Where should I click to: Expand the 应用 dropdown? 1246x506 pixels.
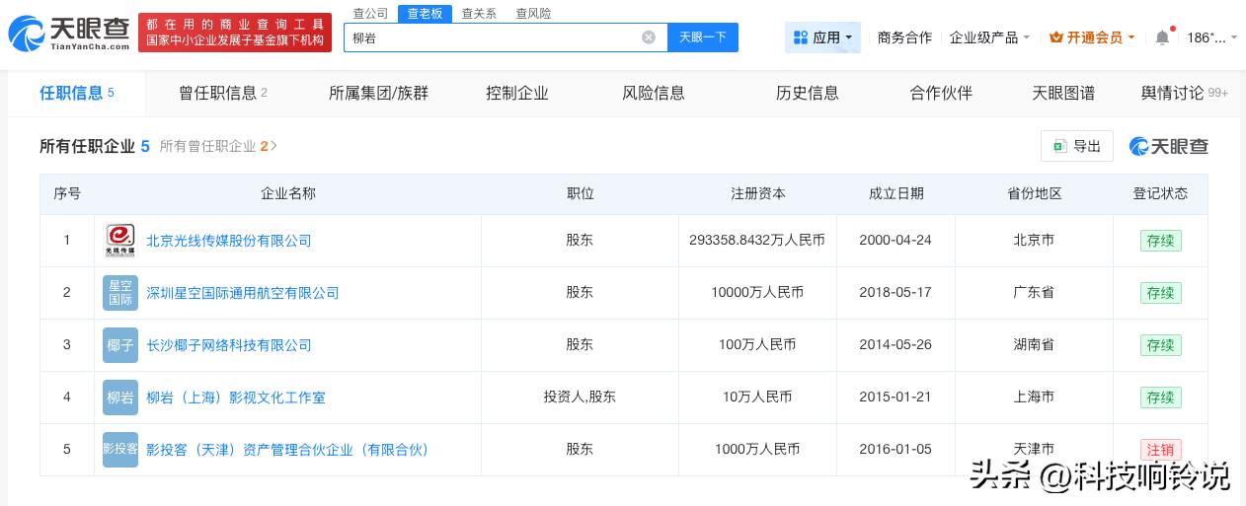pos(823,37)
